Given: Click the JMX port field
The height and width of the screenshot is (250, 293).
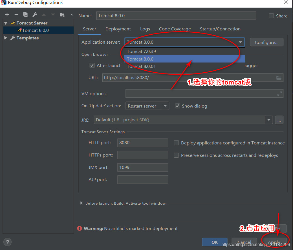Looking at the screenshot, I should [143, 167].
